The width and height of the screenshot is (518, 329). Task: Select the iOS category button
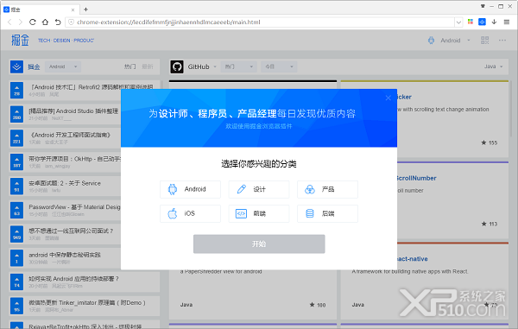tap(190, 213)
